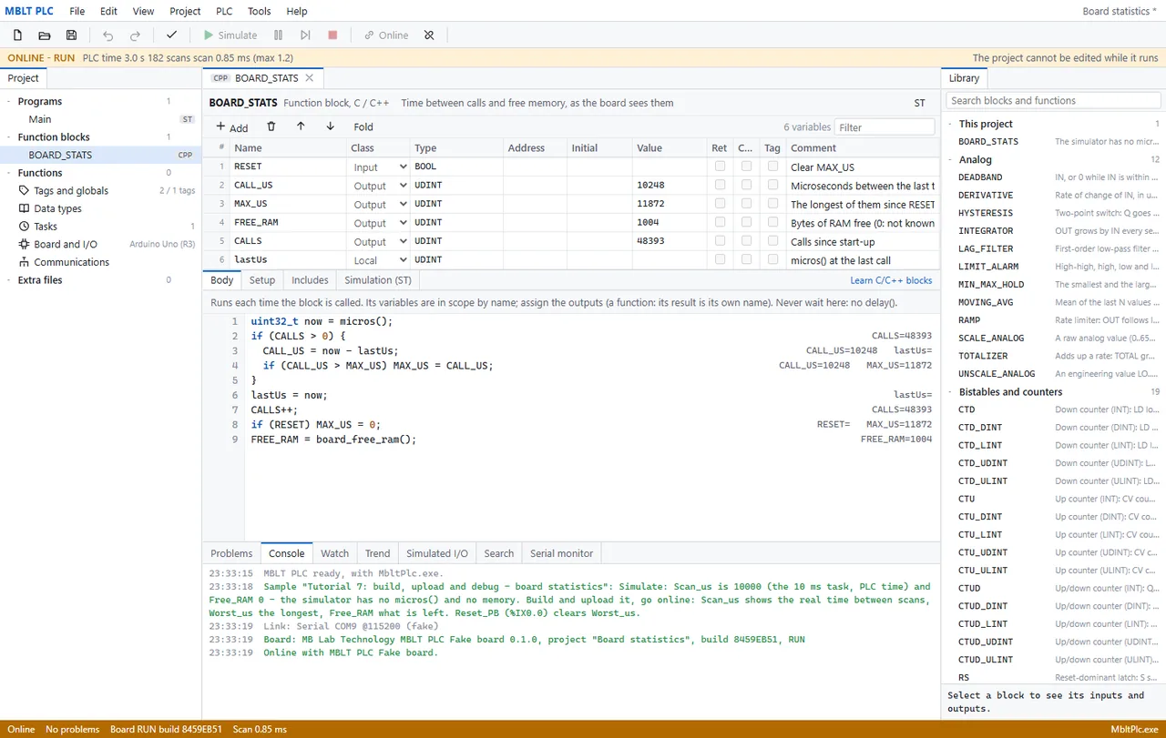This screenshot has height=738, width=1166.
Task: Switch to the Simulation (ST) tab
Action: (377, 280)
